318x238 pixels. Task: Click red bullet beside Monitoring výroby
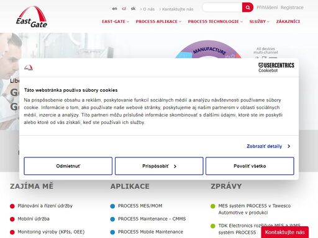12,232
